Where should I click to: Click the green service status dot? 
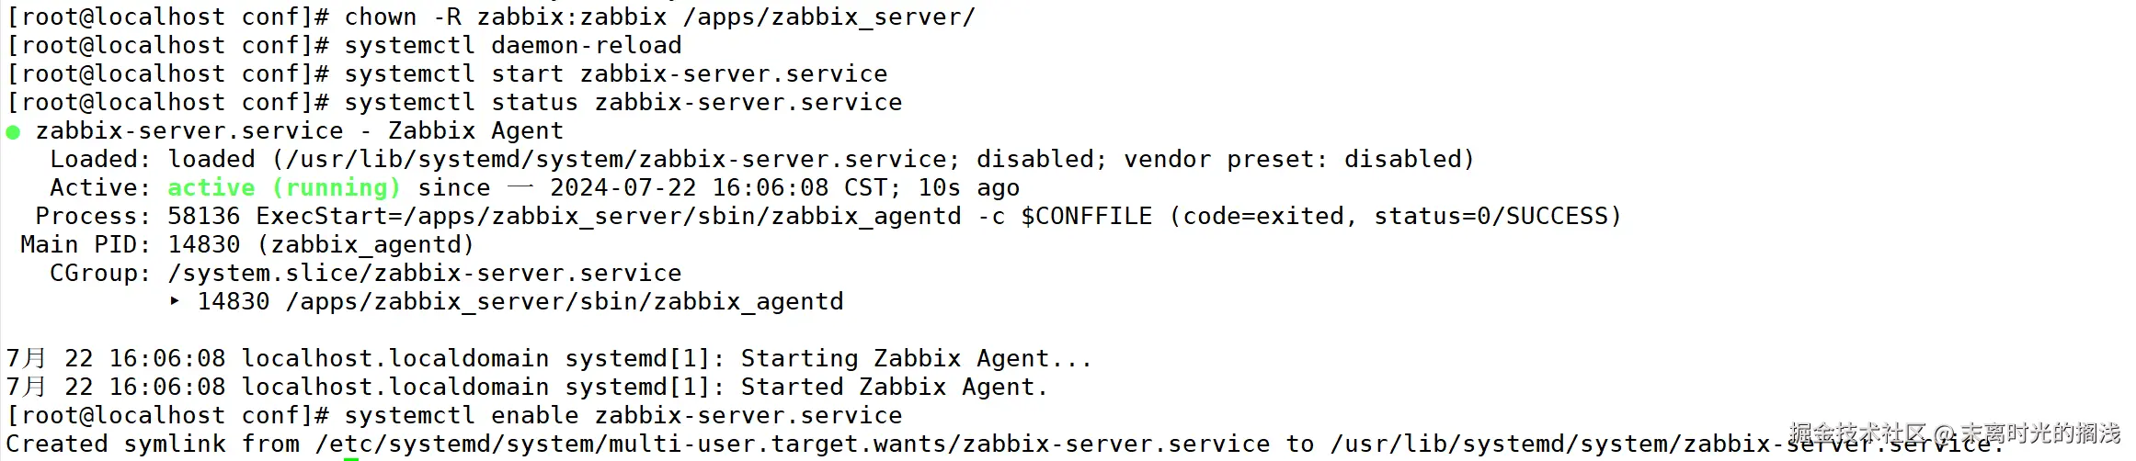(x=13, y=132)
